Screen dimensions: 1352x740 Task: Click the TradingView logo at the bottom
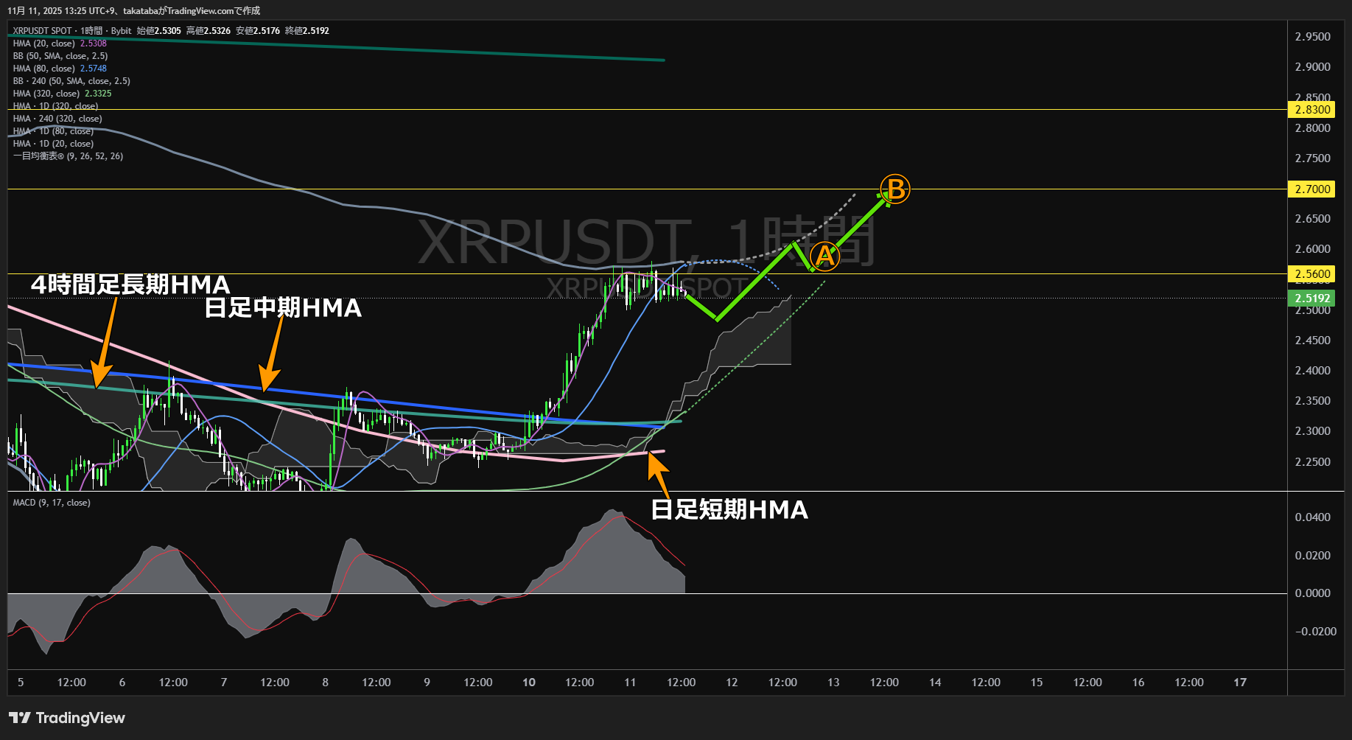tap(67, 718)
